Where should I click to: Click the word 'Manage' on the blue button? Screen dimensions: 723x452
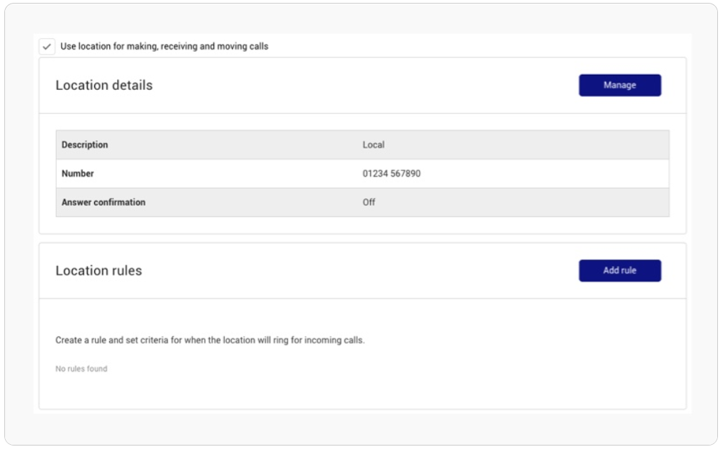(620, 86)
